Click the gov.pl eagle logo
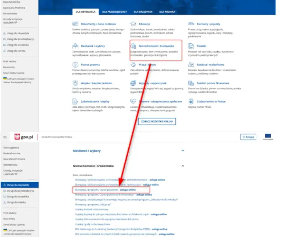Image resolution: width=285 pixels, height=237 pixels. point(17,137)
